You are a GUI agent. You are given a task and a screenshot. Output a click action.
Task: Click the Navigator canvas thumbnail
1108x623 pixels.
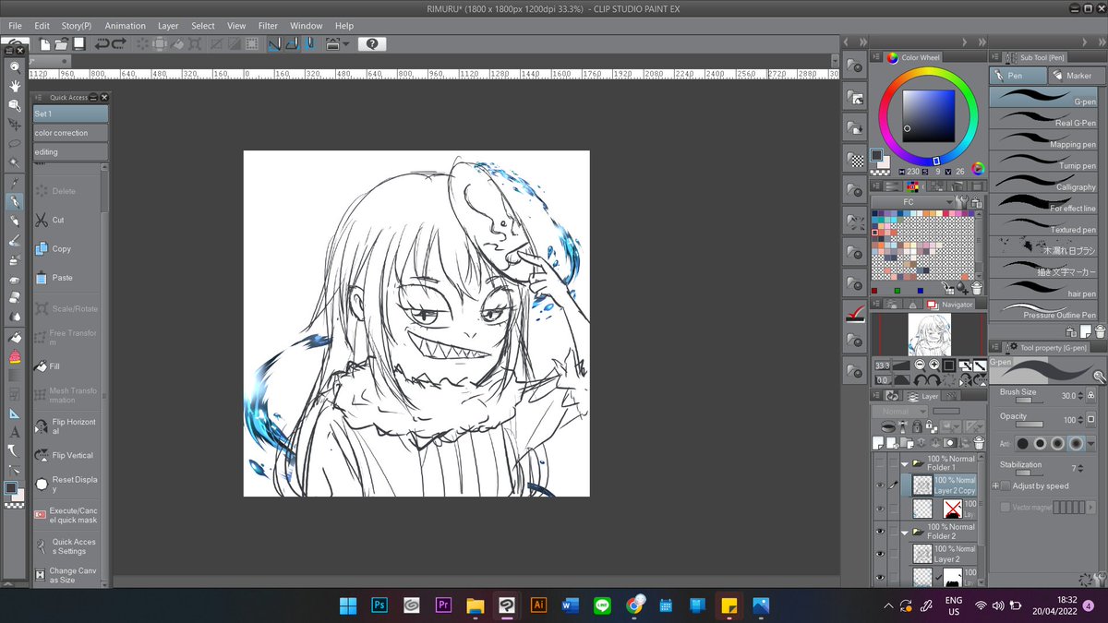929,334
